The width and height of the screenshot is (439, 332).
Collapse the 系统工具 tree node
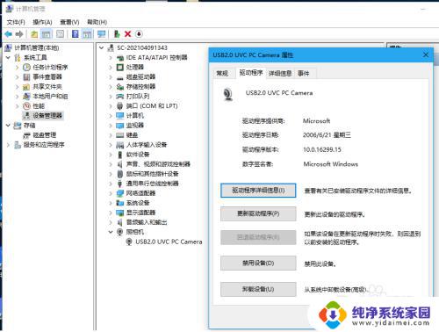coord(9,58)
